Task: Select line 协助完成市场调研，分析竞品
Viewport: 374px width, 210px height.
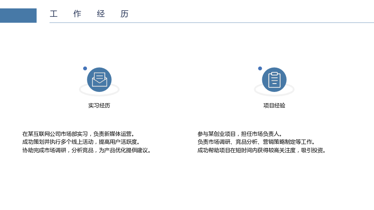Action: point(86,150)
